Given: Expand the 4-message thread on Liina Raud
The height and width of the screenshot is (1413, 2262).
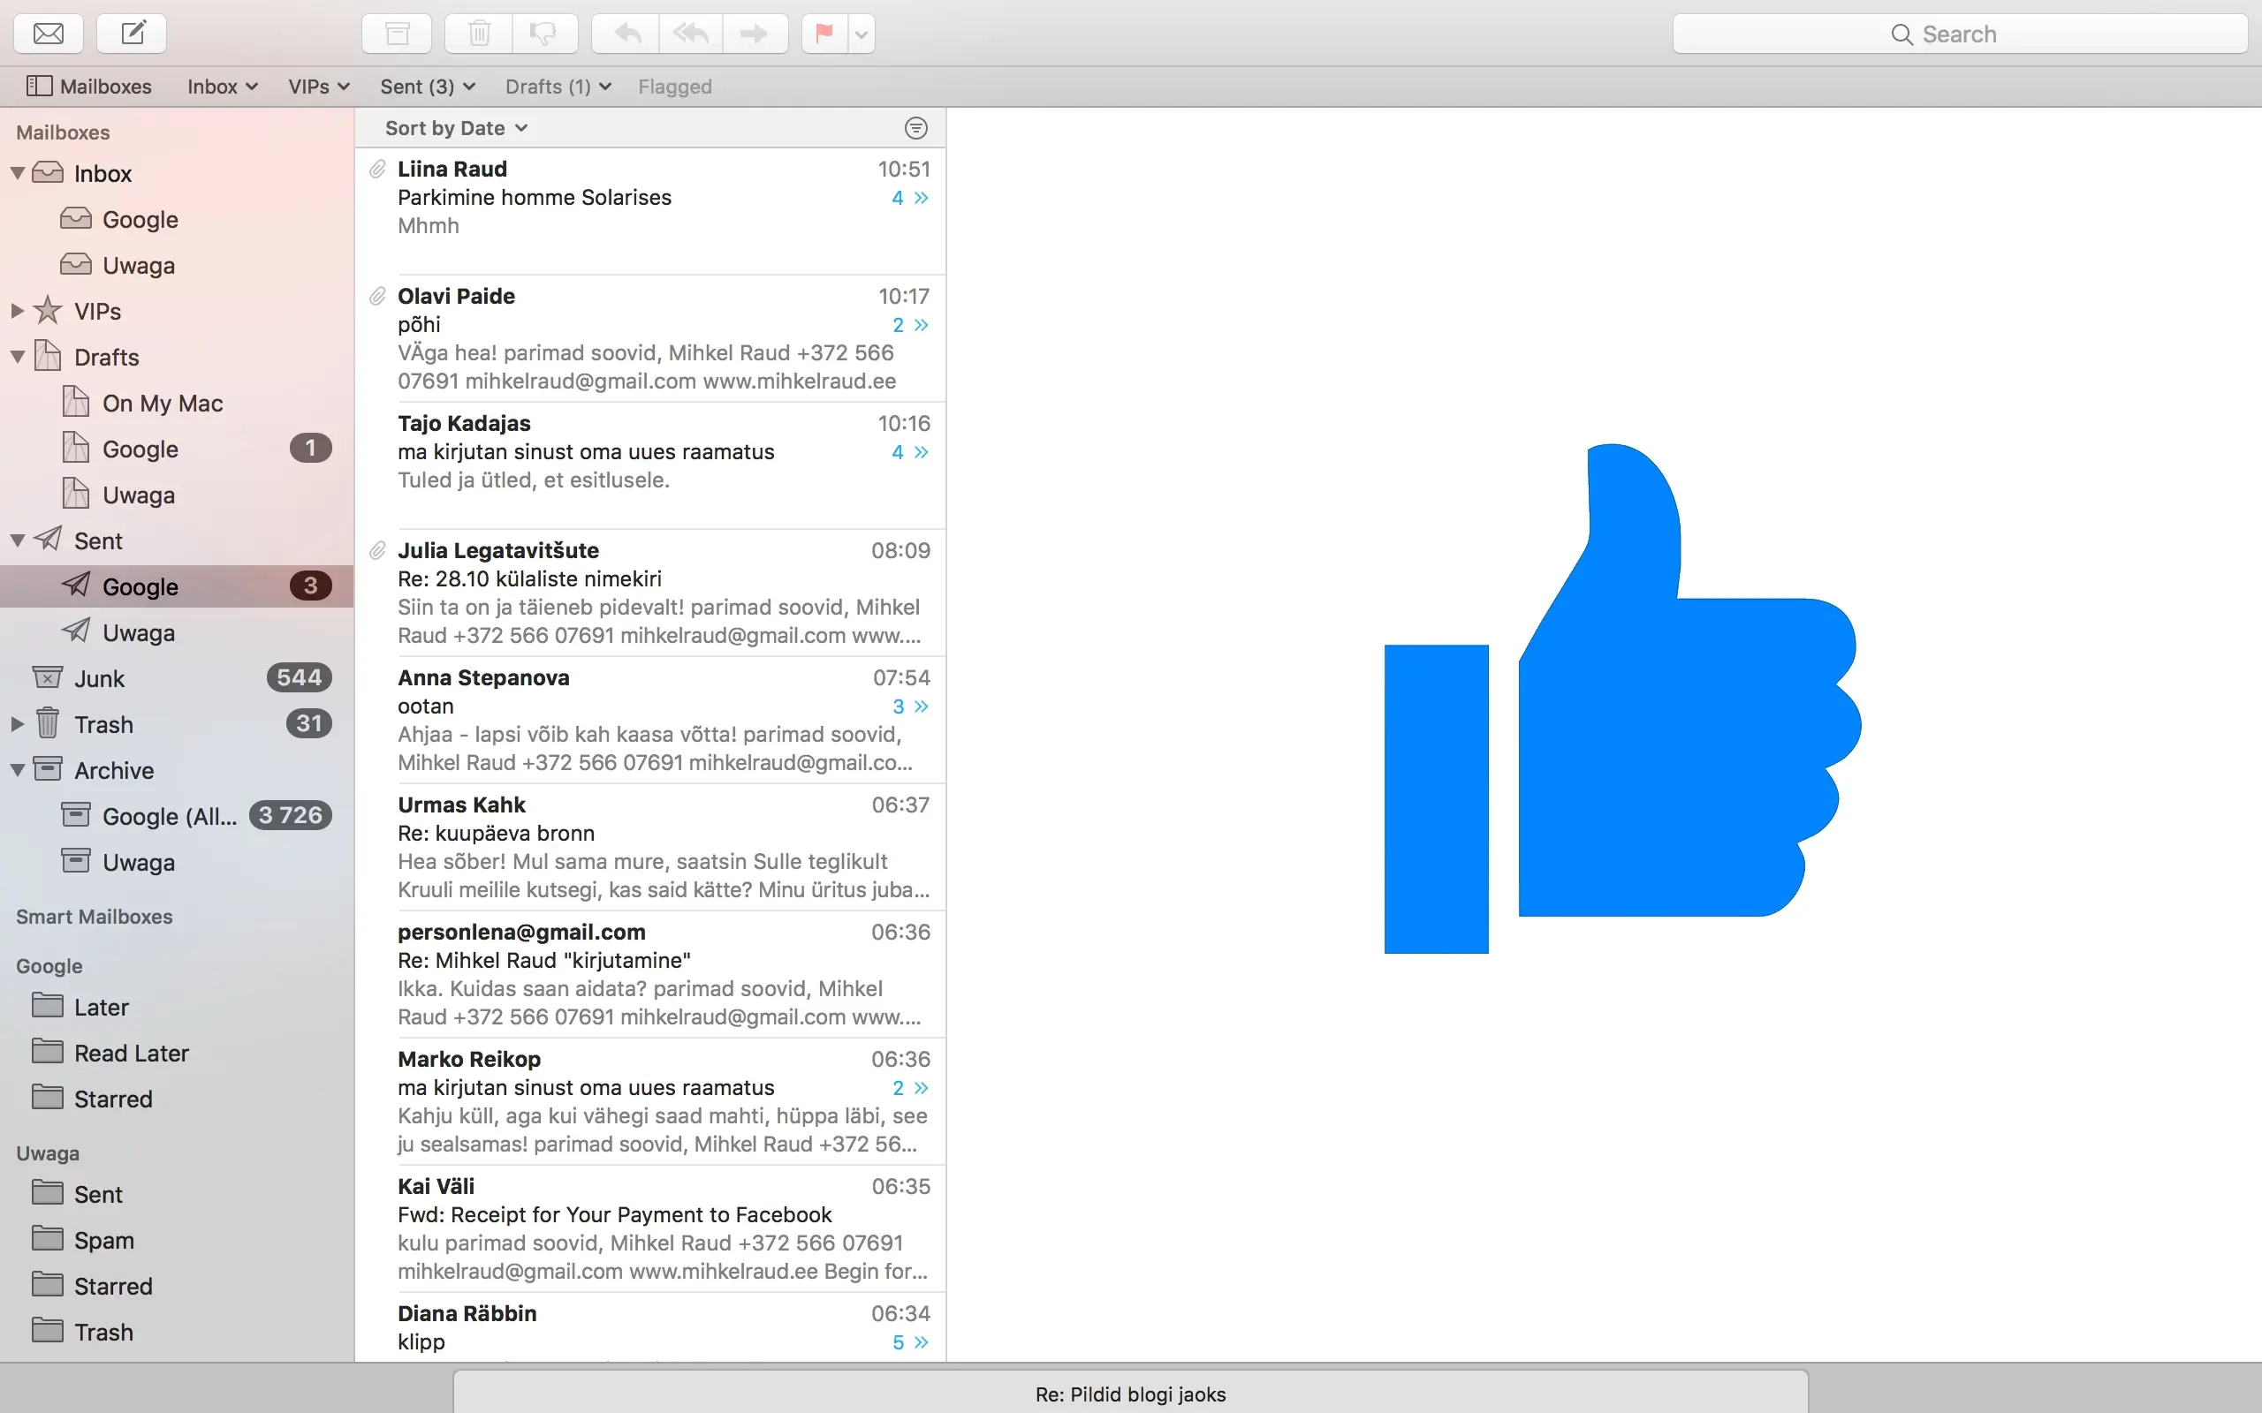Looking at the screenshot, I should (910, 197).
